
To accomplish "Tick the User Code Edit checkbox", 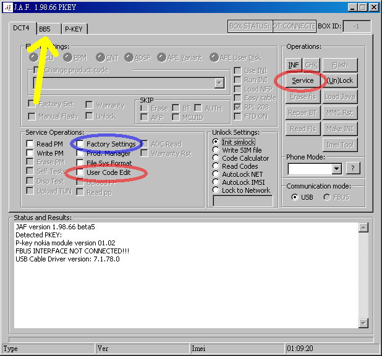I will (x=80, y=172).
